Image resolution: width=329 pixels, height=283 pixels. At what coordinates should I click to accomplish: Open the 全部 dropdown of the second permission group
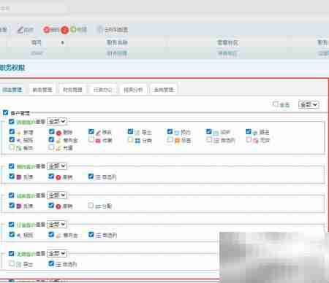[x=57, y=166]
